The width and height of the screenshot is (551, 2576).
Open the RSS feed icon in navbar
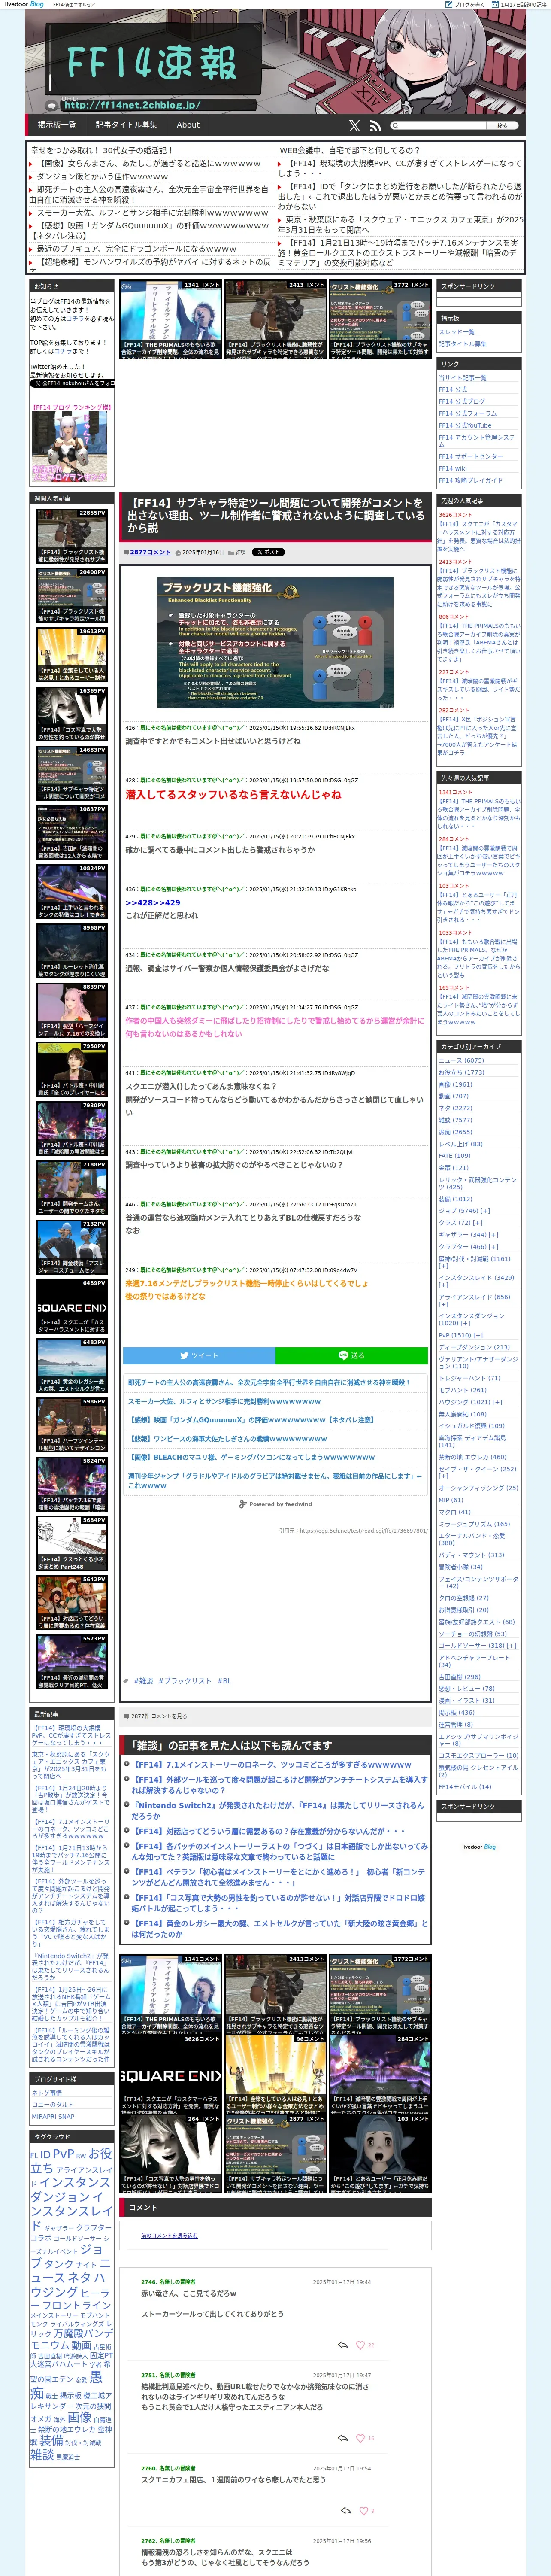click(x=375, y=125)
